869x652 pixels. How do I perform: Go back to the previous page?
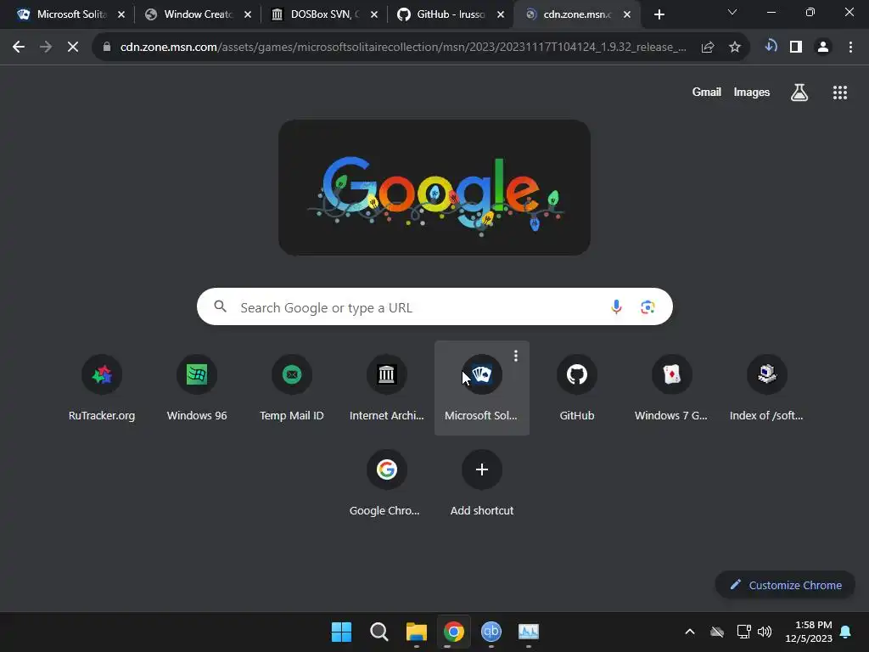tap(19, 48)
